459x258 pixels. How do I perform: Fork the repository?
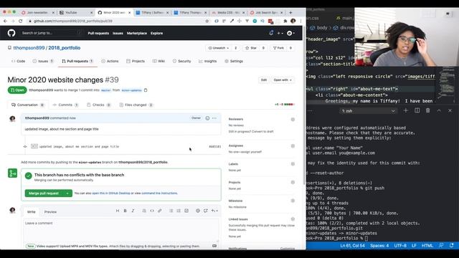pyautogui.click(x=278, y=48)
